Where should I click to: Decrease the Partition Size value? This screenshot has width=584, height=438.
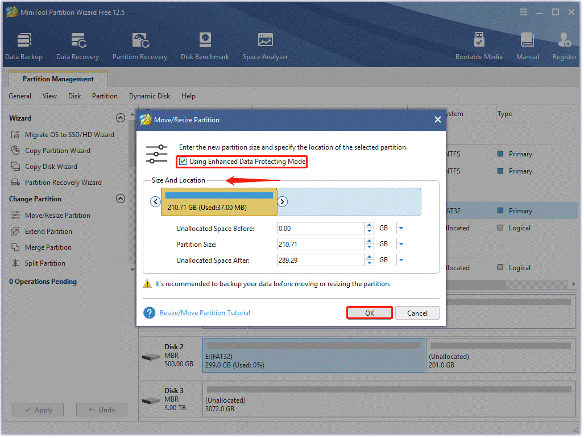coord(370,247)
